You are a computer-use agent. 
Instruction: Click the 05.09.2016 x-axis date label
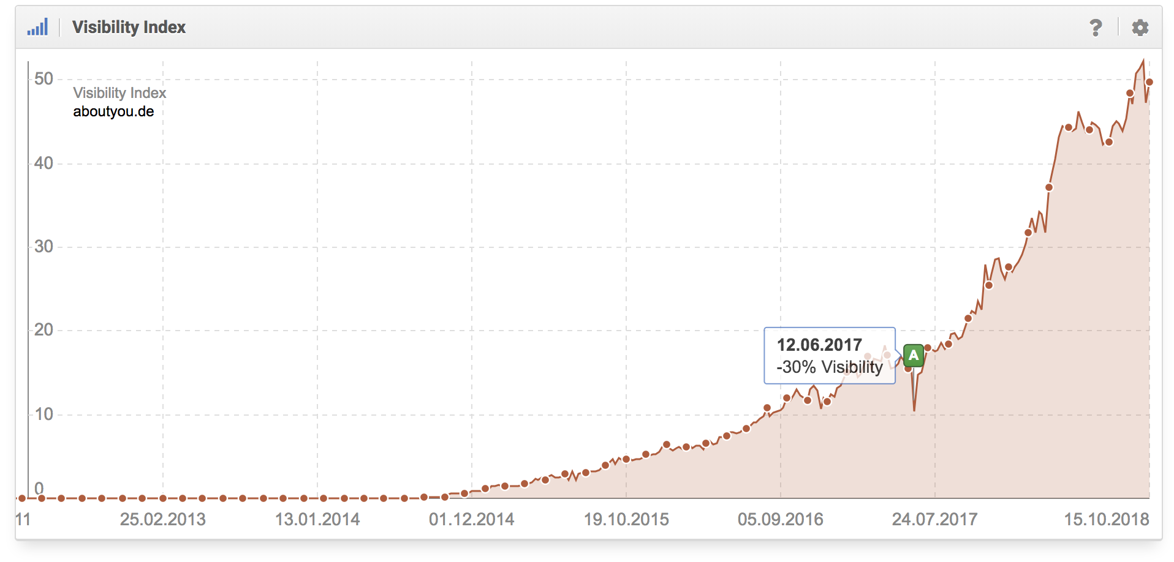pyautogui.click(x=781, y=519)
